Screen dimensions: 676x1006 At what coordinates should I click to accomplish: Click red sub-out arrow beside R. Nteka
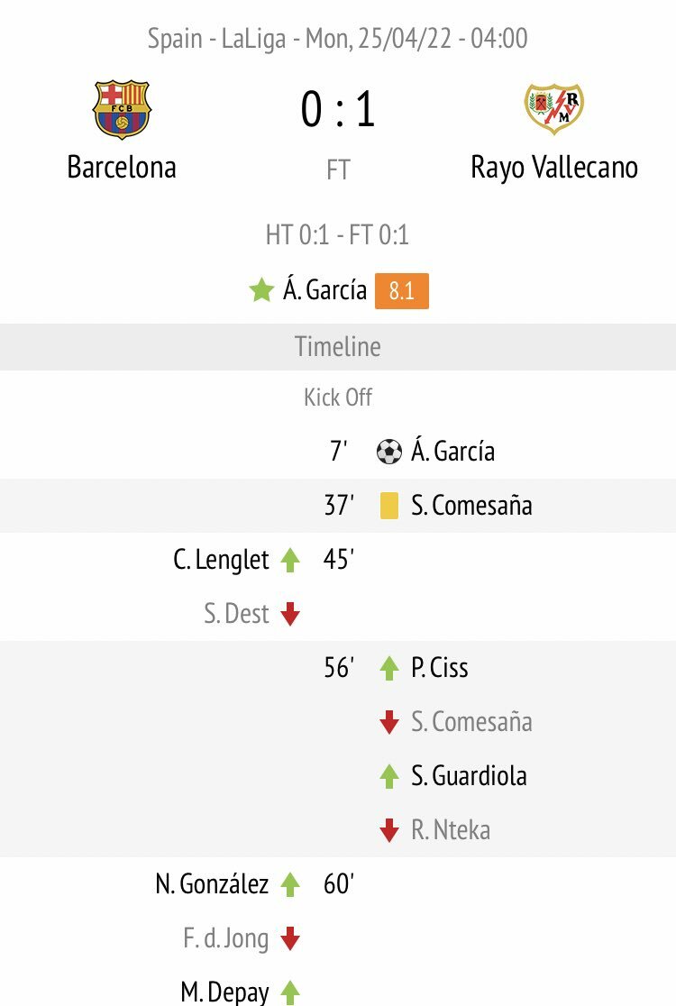point(389,830)
